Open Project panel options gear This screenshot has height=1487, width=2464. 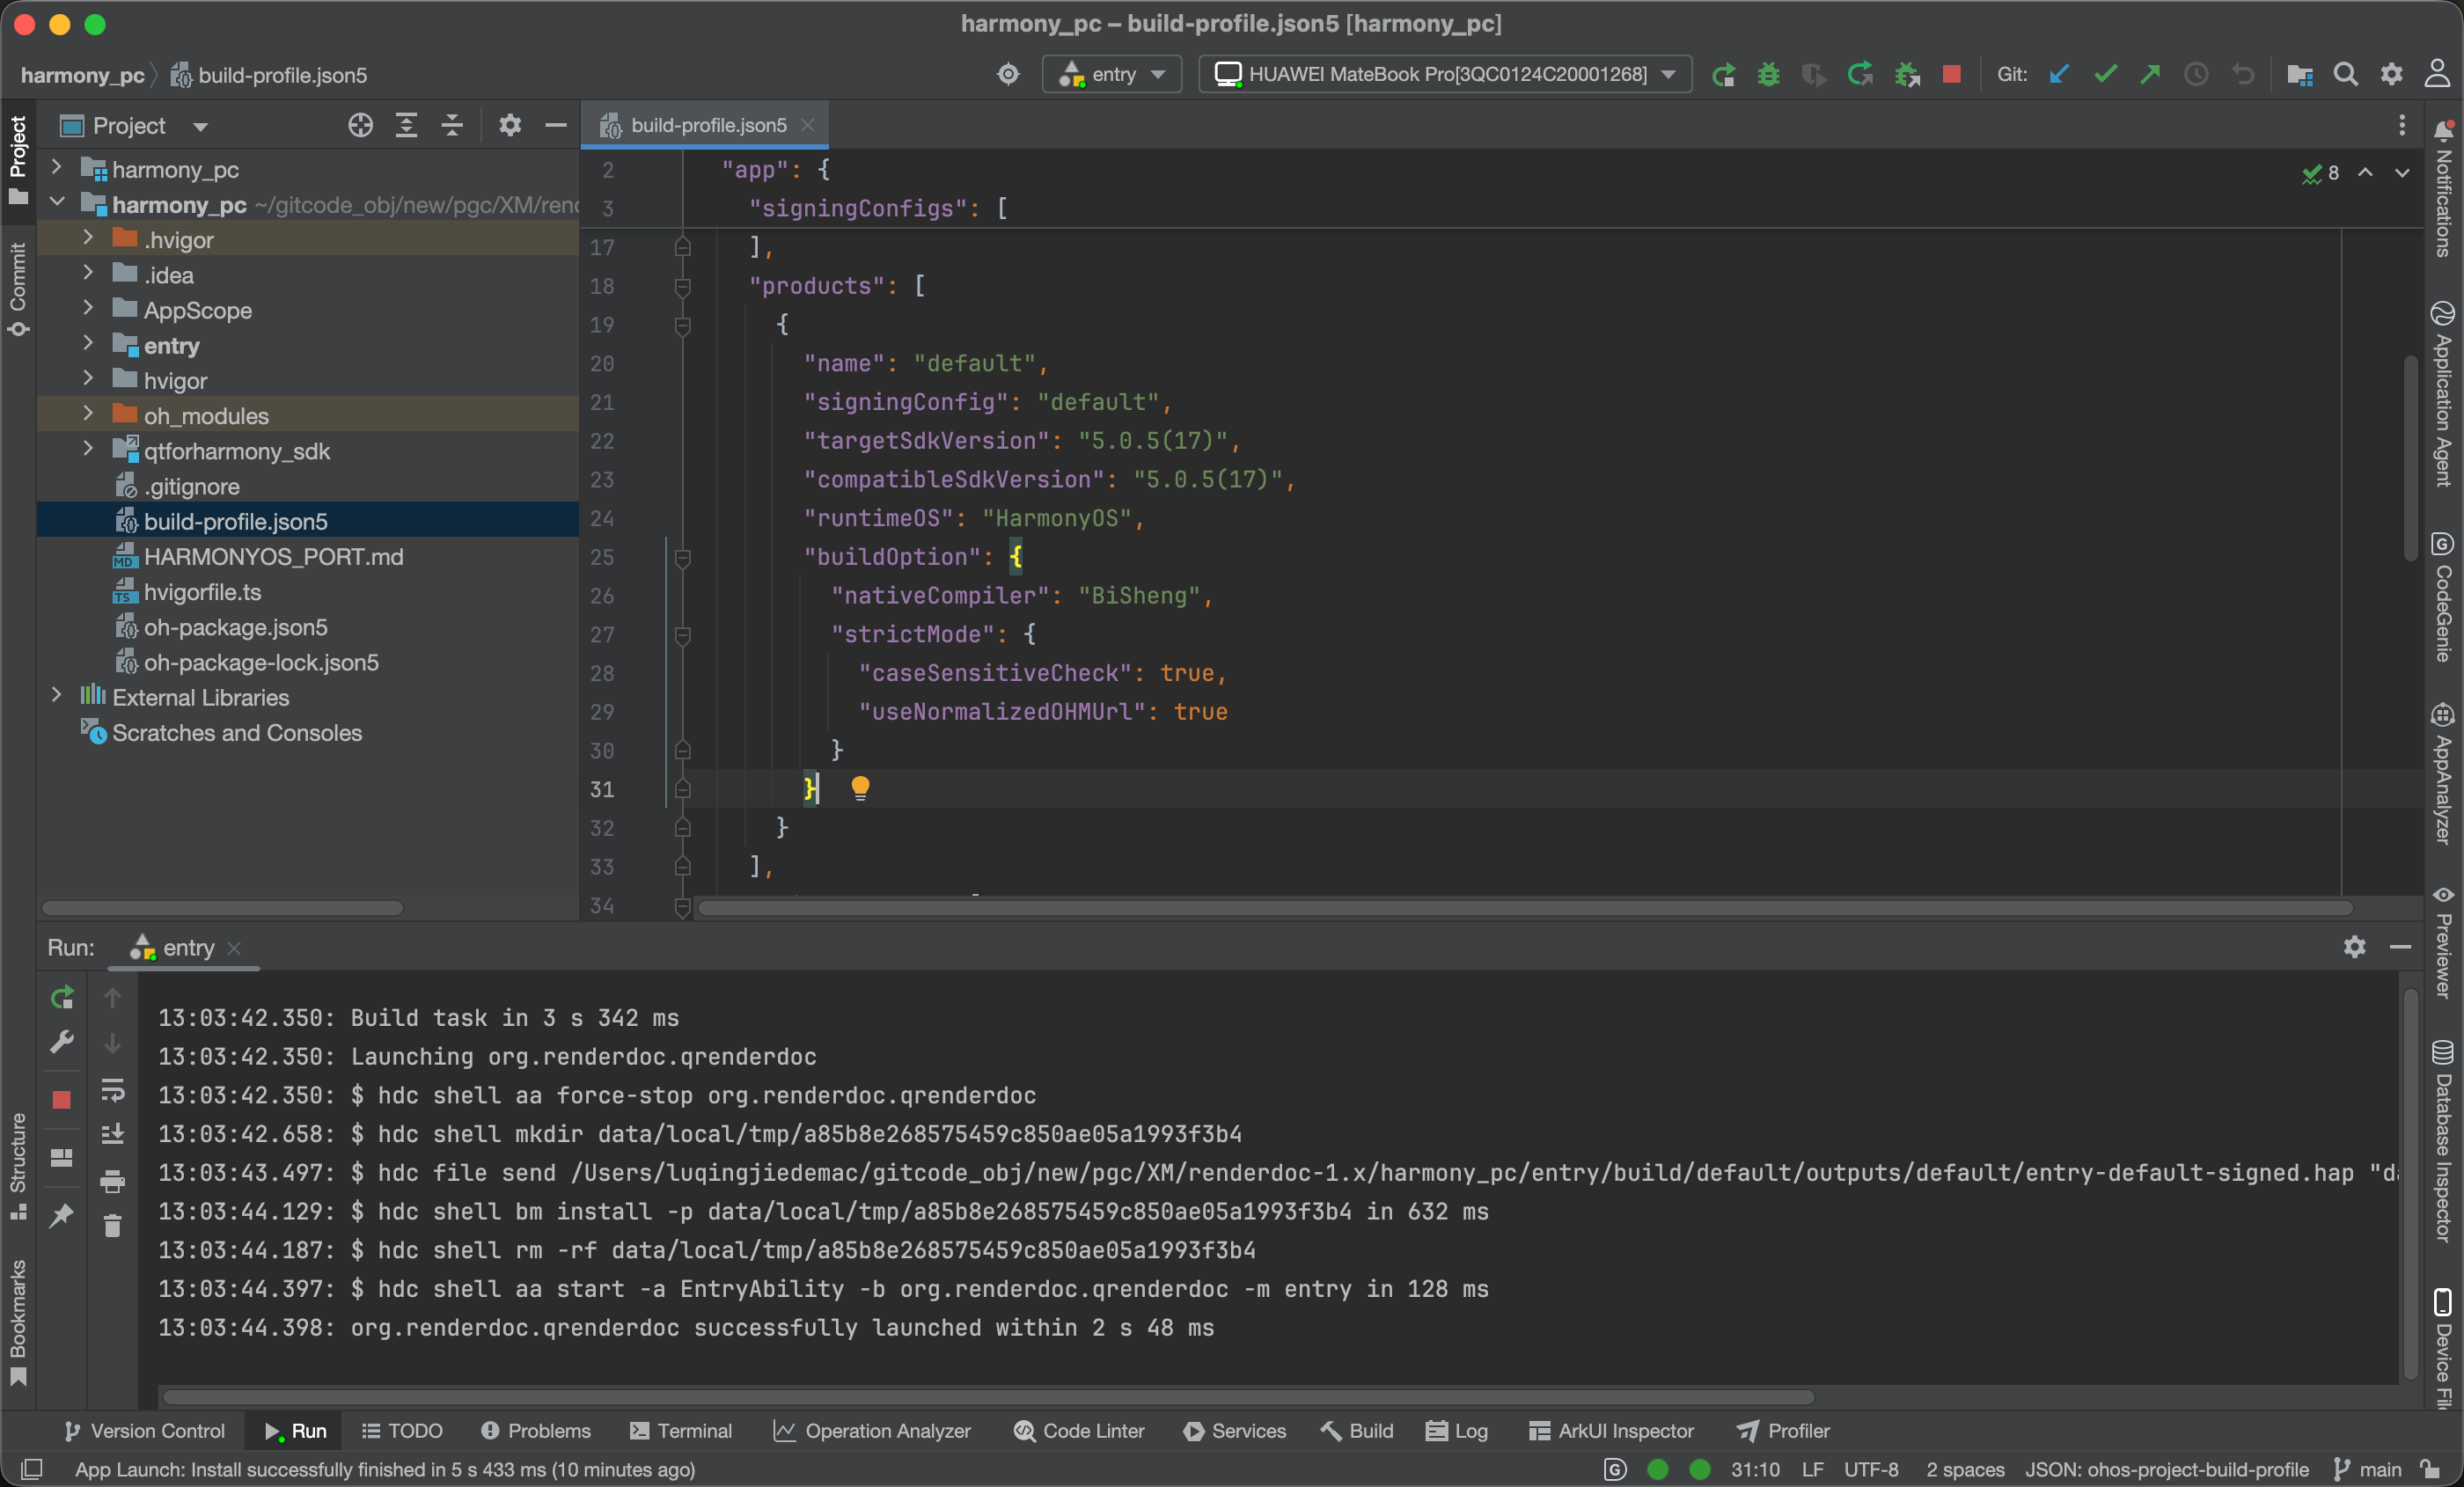pos(510,126)
